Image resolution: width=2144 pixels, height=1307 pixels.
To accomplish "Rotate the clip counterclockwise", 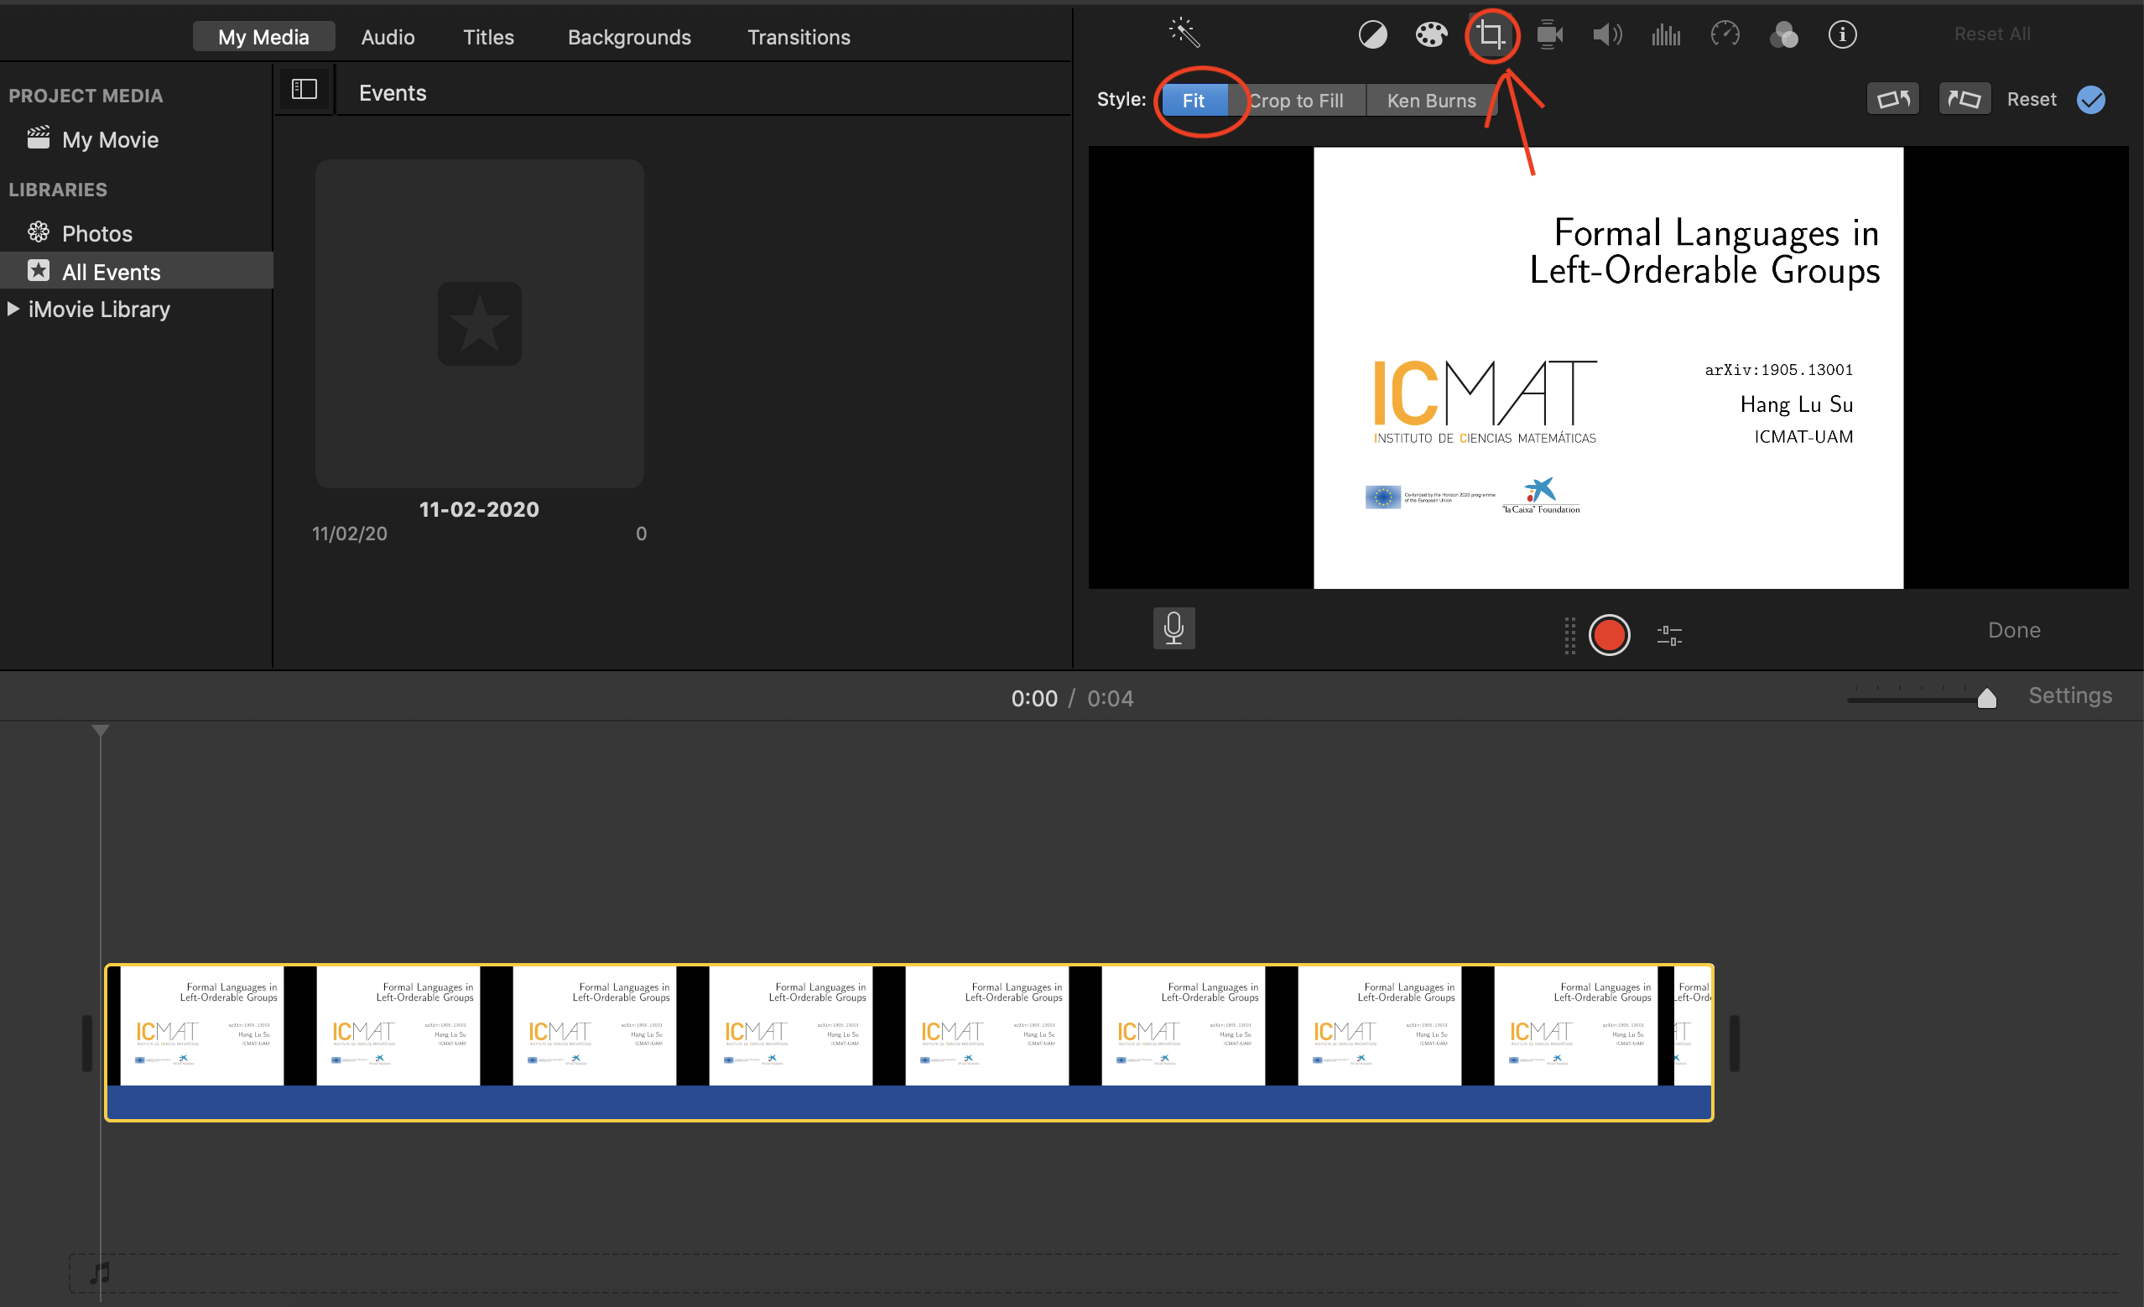I will pyautogui.click(x=1893, y=99).
